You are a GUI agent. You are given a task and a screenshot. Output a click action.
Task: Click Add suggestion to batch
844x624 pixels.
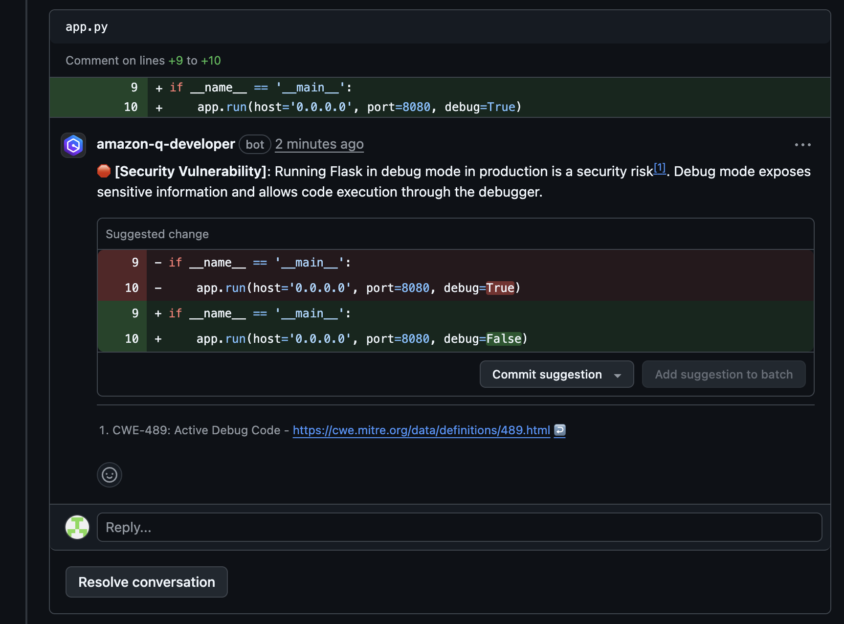(x=723, y=375)
